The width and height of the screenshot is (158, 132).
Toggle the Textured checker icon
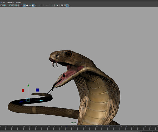click(33, 6)
